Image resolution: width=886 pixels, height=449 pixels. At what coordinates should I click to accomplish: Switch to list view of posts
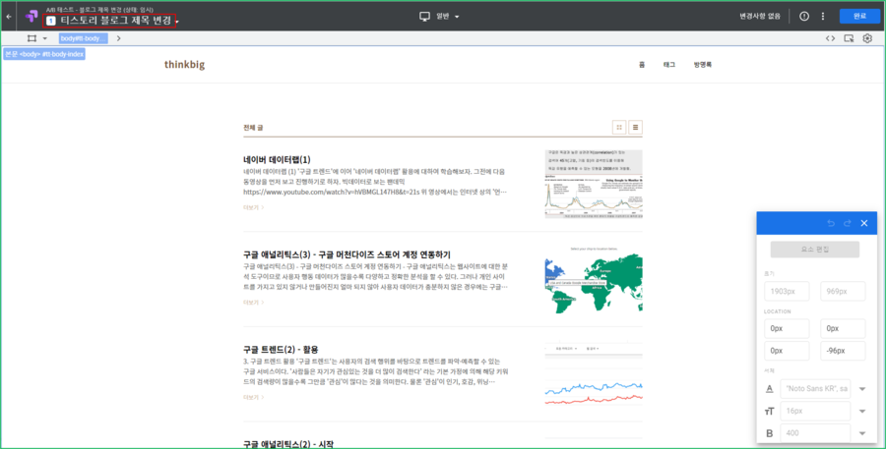[635, 128]
